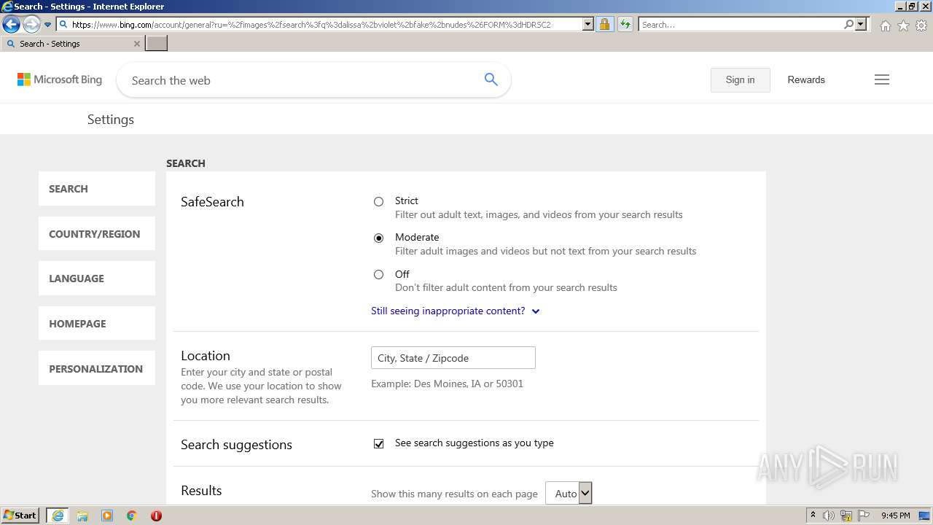Click the Results label text

(201, 491)
